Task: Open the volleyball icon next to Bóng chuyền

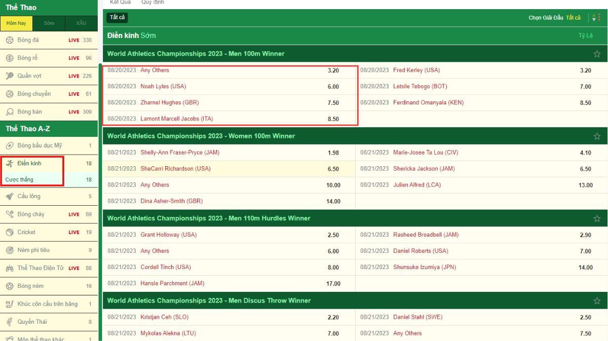Action: (x=9, y=94)
